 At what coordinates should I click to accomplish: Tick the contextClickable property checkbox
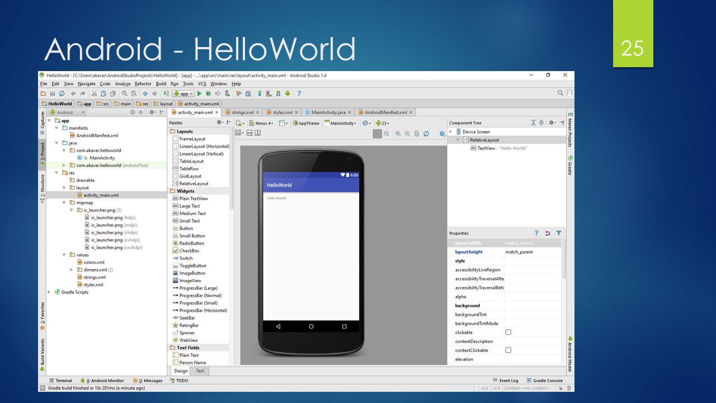coord(508,350)
